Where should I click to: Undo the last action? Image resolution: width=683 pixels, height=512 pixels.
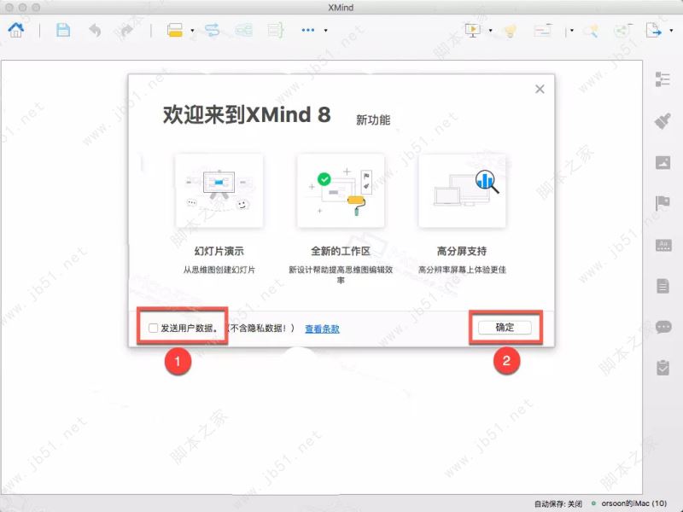pos(95,30)
